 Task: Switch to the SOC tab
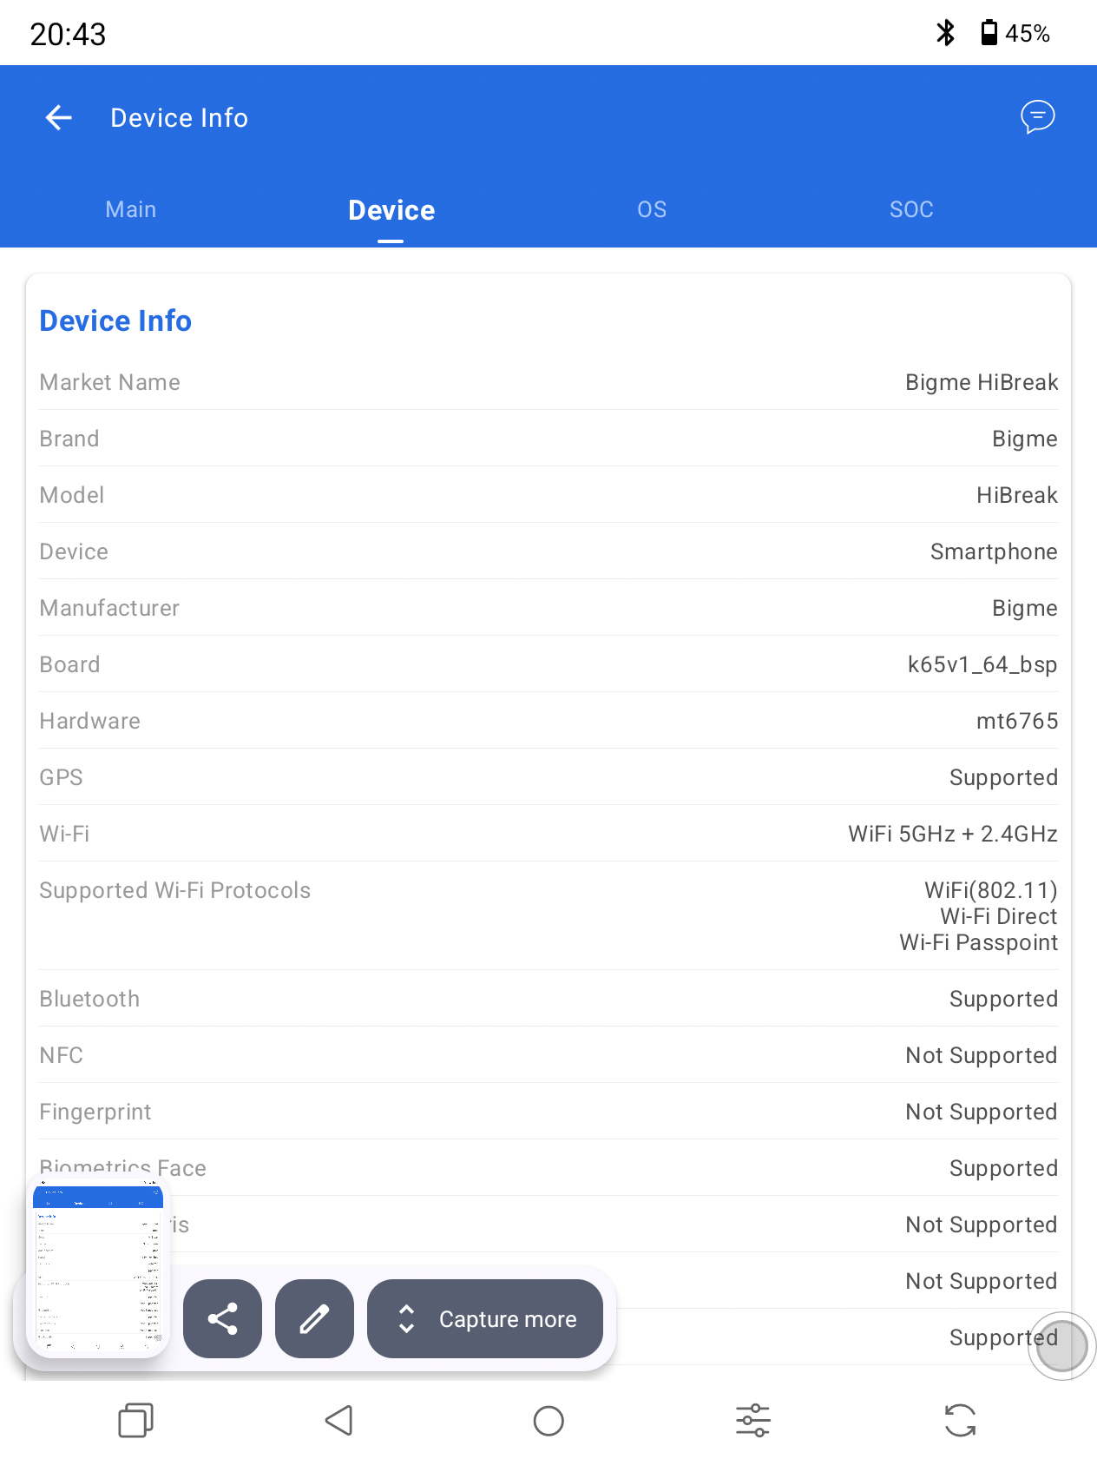[x=911, y=209]
